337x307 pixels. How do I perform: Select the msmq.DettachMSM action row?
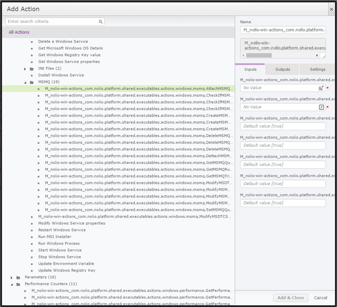click(x=138, y=156)
